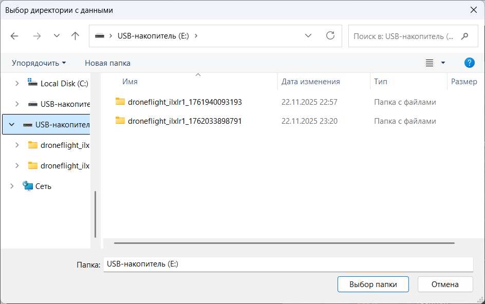Viewport: 485px width, 304px height.
Task: Open the Упорядочить menu
Action: click(39, 63)
